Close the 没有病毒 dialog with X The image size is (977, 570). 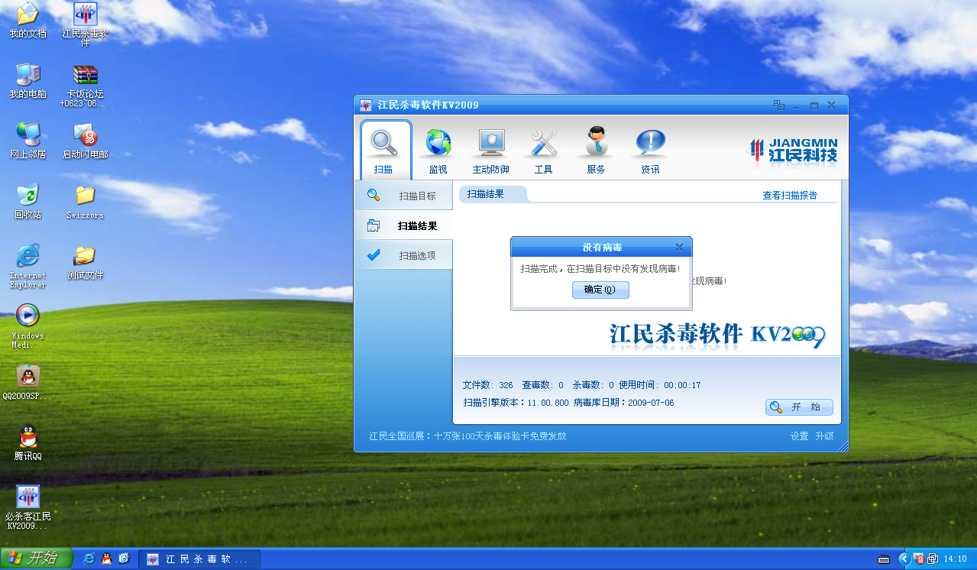click(679, 247)
